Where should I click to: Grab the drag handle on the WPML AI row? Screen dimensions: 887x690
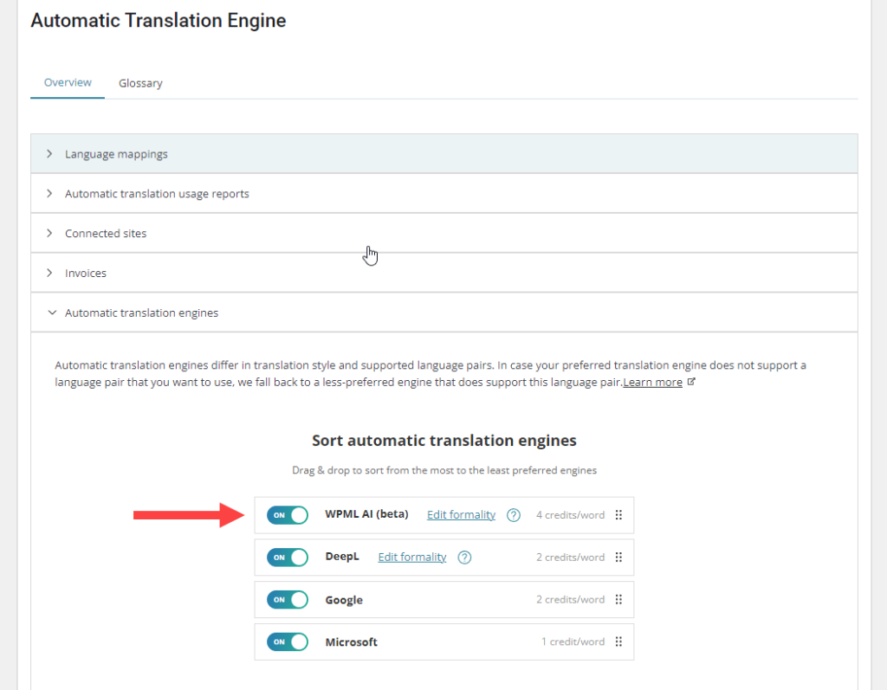tap(618, 514)
